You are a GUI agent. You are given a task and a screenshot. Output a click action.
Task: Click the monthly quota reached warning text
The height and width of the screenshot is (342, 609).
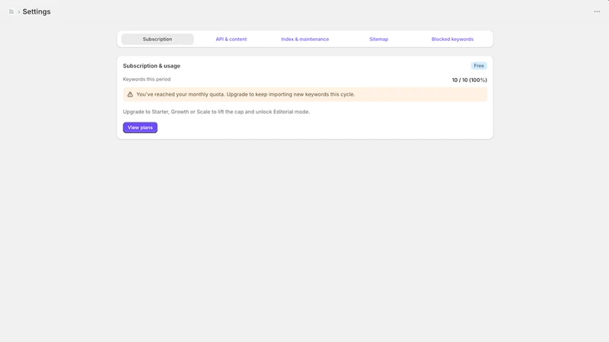(245, 94)
